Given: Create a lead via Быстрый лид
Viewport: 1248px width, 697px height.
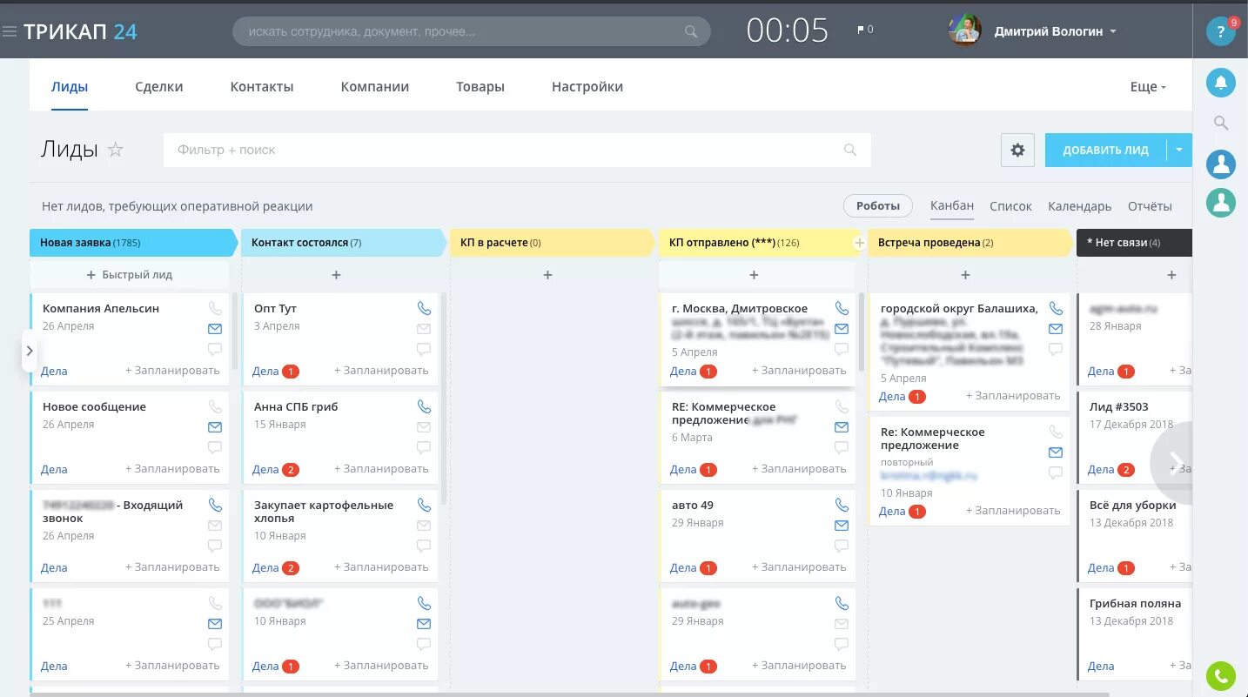Looking at the screenshot, I should [x=130, y=275].
